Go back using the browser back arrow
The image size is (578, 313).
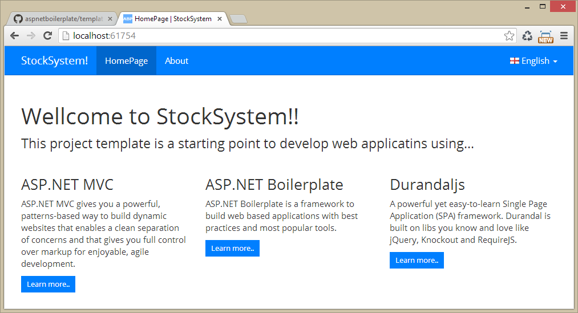click(x=14, y=36)
